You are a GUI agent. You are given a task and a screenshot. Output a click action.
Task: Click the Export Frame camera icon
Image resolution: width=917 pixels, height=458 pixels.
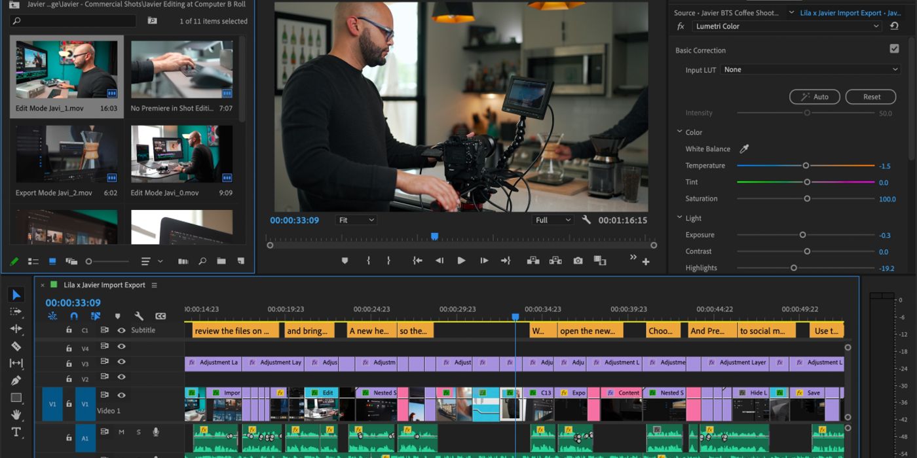point(578,260)
